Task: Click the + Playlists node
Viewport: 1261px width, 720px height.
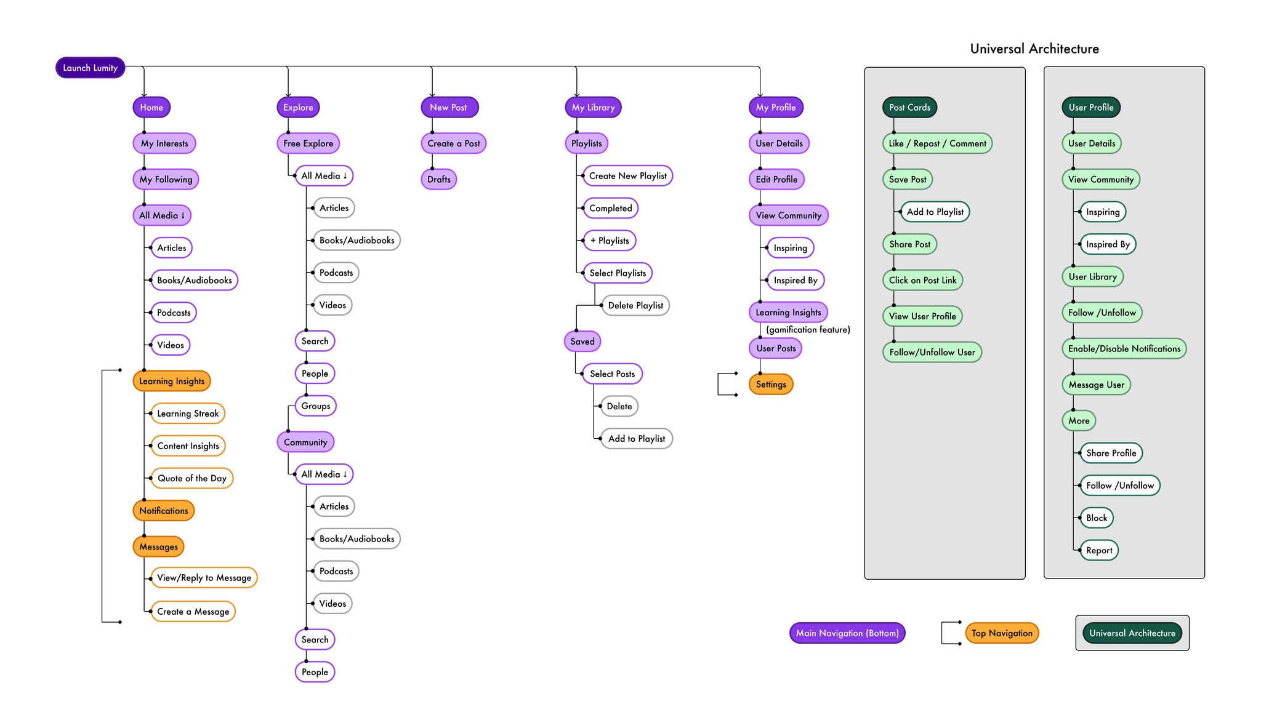Action: (x=610, y=241)
